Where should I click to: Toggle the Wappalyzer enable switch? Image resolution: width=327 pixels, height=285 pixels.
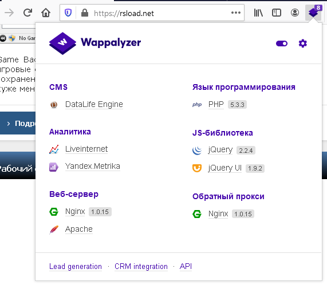coord(282,43)
